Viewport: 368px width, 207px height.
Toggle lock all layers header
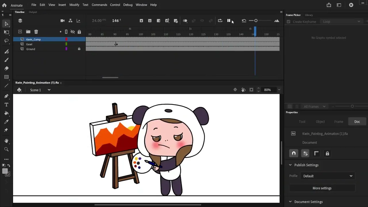(79, 32)
